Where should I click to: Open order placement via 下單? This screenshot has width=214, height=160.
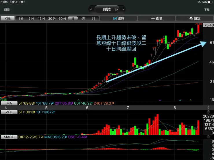click(207, 10)
